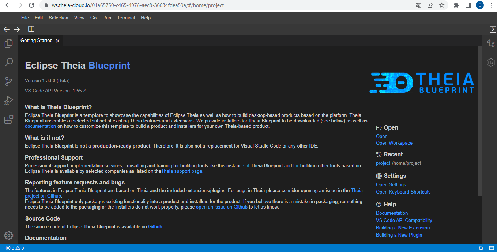Open the Go menu
The height and width of the screenshot is (252, 497).
pos(94,18)
